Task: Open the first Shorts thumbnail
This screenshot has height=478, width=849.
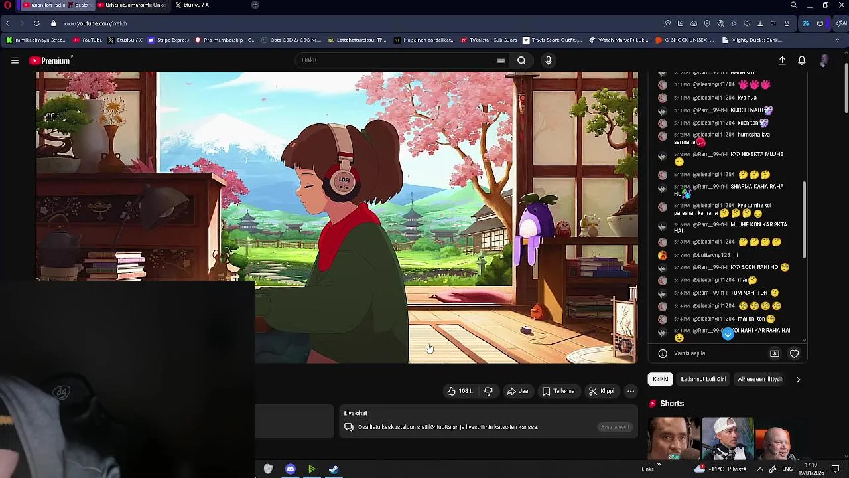Action: click(673, 438)
